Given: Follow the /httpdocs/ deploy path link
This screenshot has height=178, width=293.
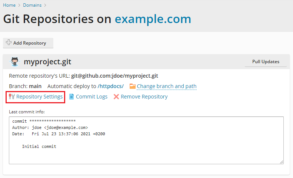Looking at the screenshot, I should click(110, 86).
